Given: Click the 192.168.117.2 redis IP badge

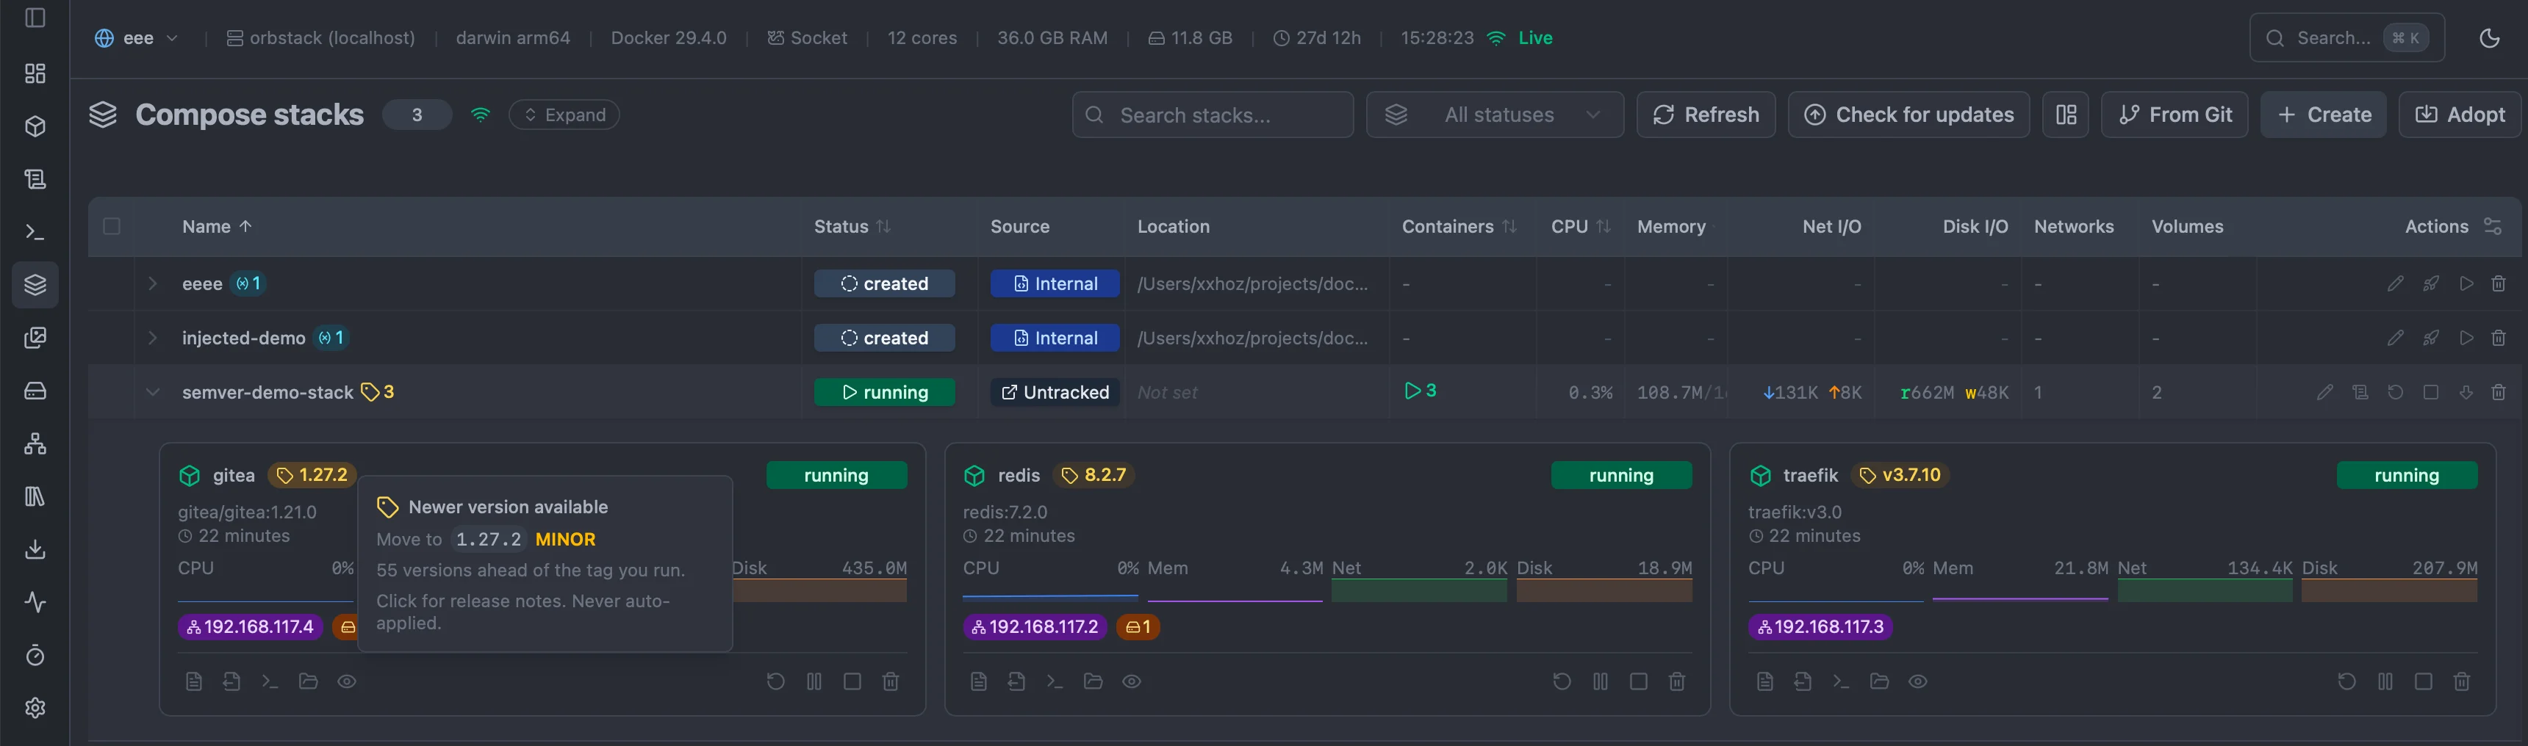Looking at the screenshot, I should [x=1035, y=626].
